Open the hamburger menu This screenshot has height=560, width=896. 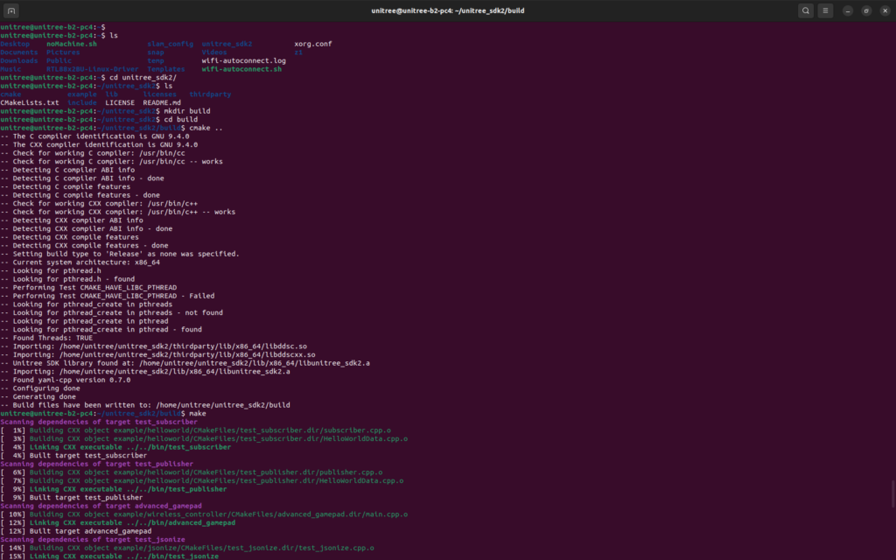[826, 10]
